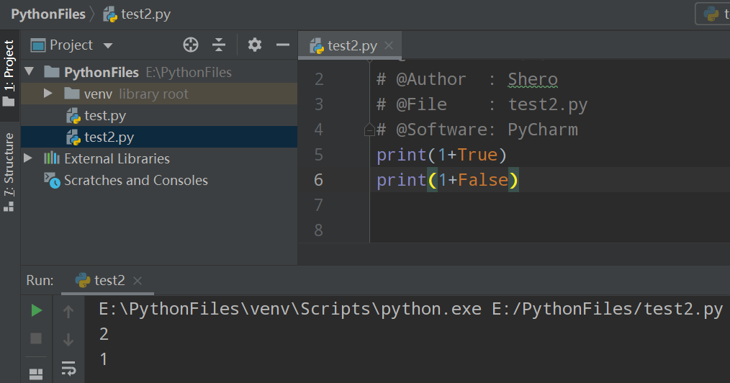Click line number 6 in gutter
This screenshot has width=730, height=383.
point(318,180)
